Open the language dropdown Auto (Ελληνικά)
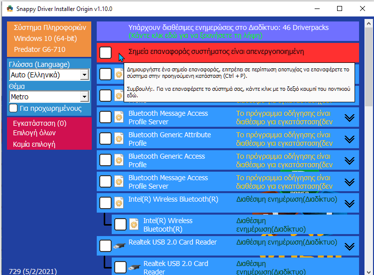374x275 pixels. (49, 75)
